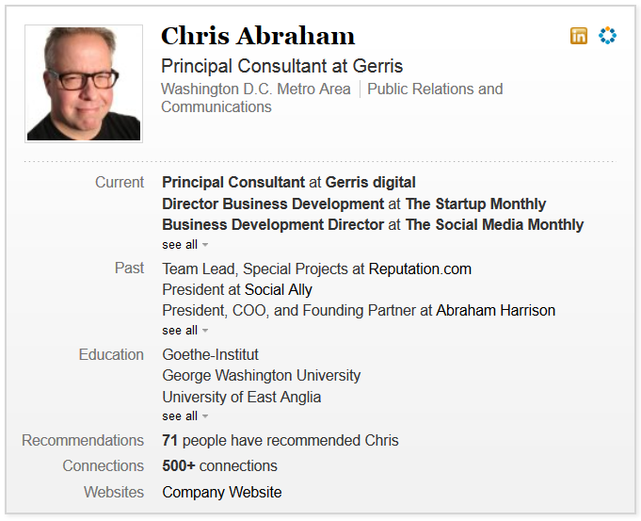
Task: Open the Social Ally company link
Action: click(278, 289)
